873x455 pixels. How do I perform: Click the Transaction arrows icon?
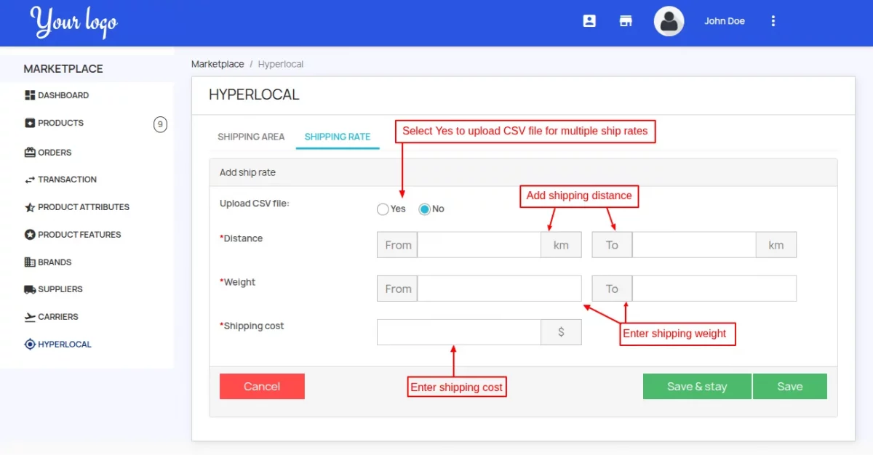coord(30,180)
